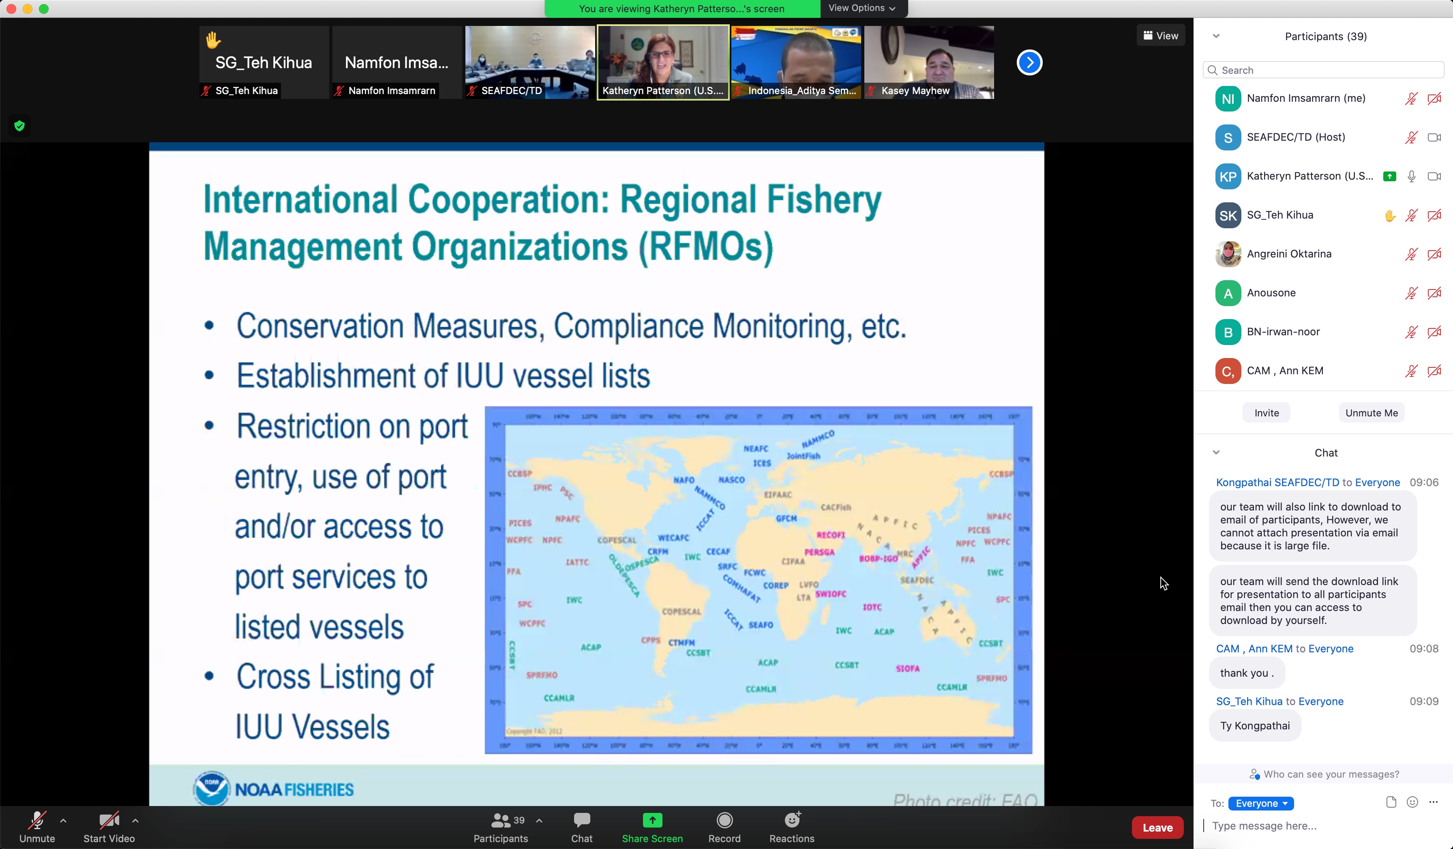Open the emoji picker in chat
Screen dimensions: 1453x849
(1412, 802)
